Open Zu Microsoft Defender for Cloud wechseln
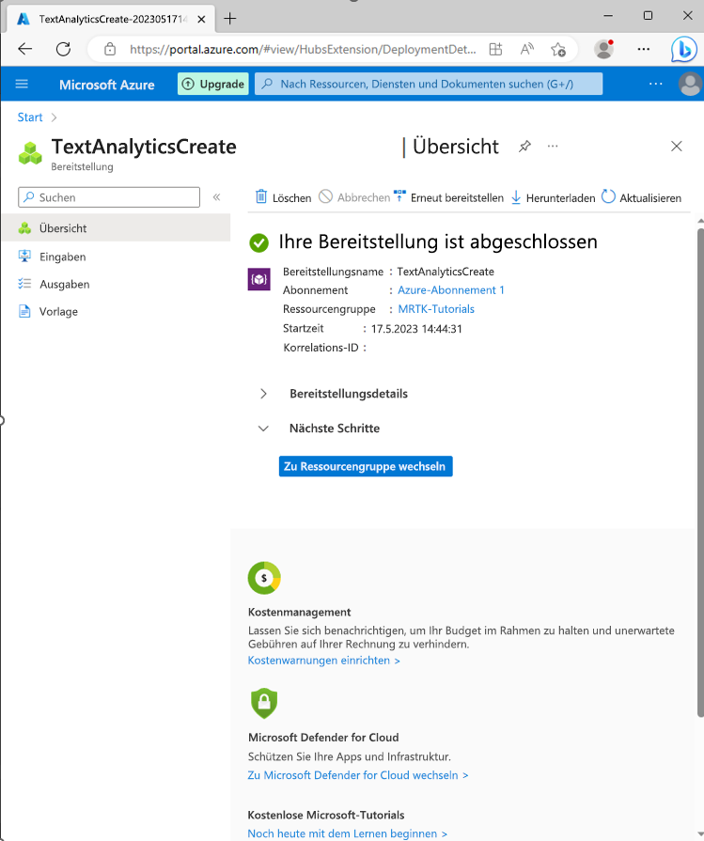Image resolution: width=704 pixels, height=841 pixels. pyautogui.click(x=358, y=775)
